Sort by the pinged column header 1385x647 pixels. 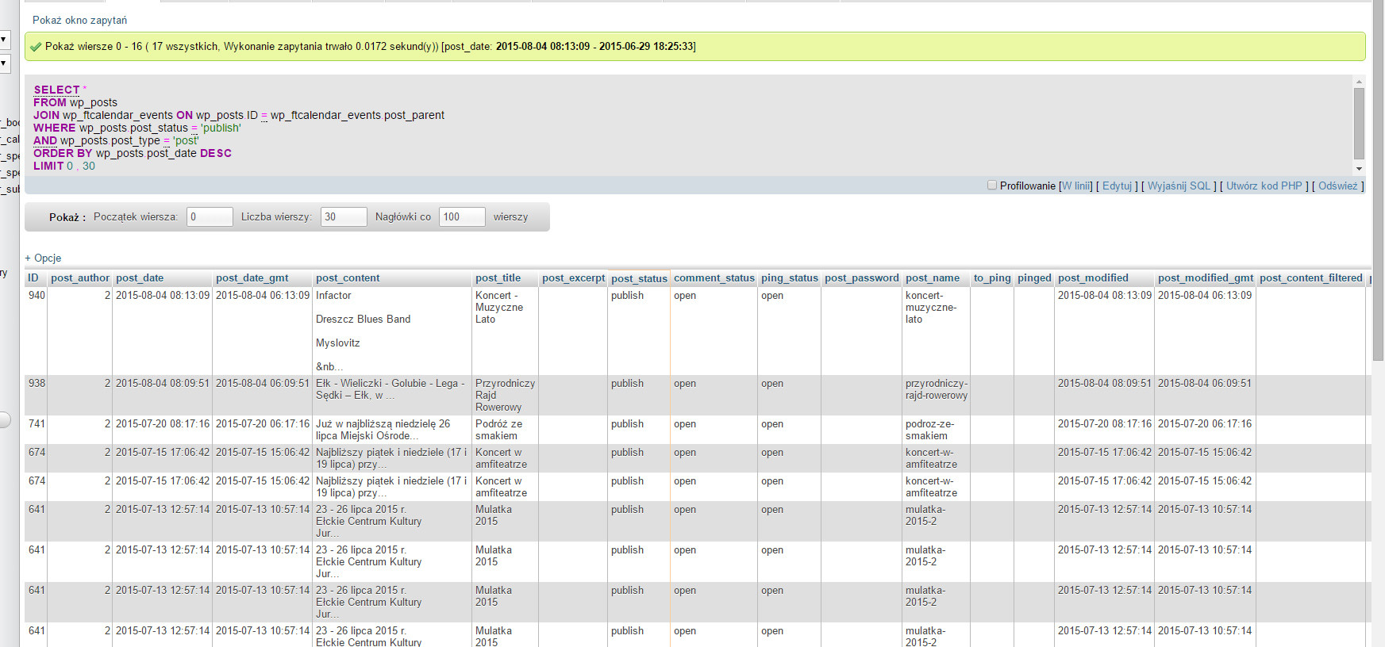tap(1034, 278)
